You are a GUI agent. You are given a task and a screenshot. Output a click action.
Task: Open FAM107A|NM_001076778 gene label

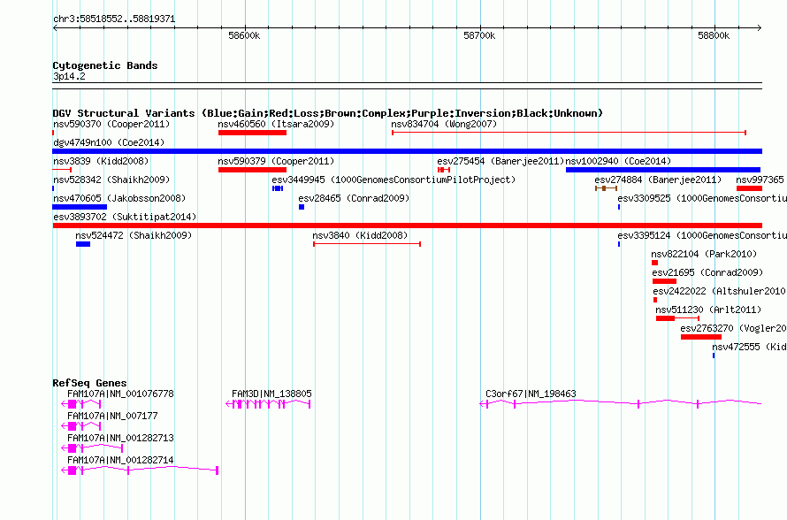click(x=120, y=394)
